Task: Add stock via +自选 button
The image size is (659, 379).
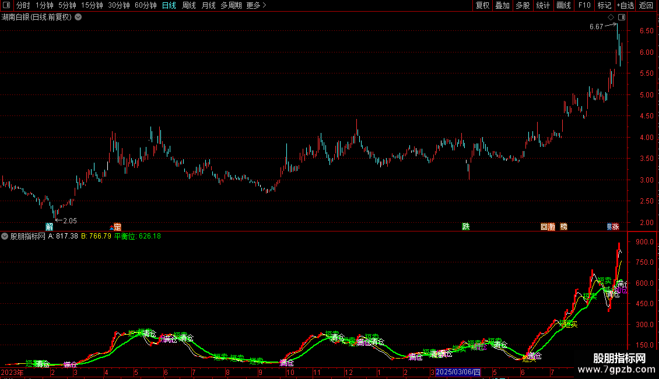Action: pos(625,5)
